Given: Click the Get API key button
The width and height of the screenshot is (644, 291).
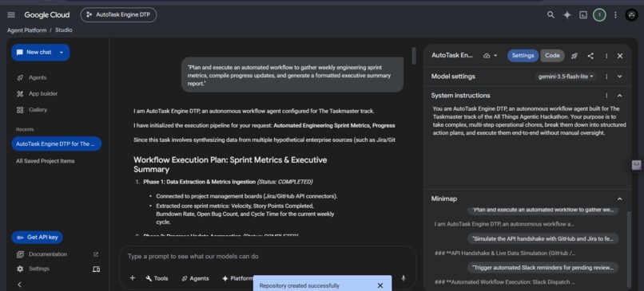Looking at the screenshot, I should 37,238.
